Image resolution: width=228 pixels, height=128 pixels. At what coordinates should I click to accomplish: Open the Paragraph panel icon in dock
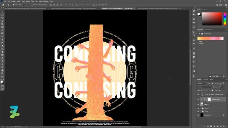(x=194, y=43)
